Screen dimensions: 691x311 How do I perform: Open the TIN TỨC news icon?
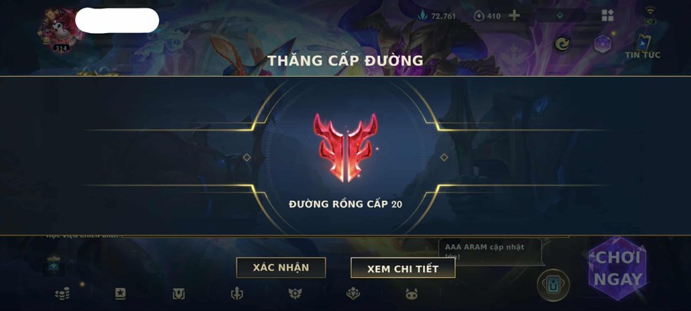tap(643, 47)
